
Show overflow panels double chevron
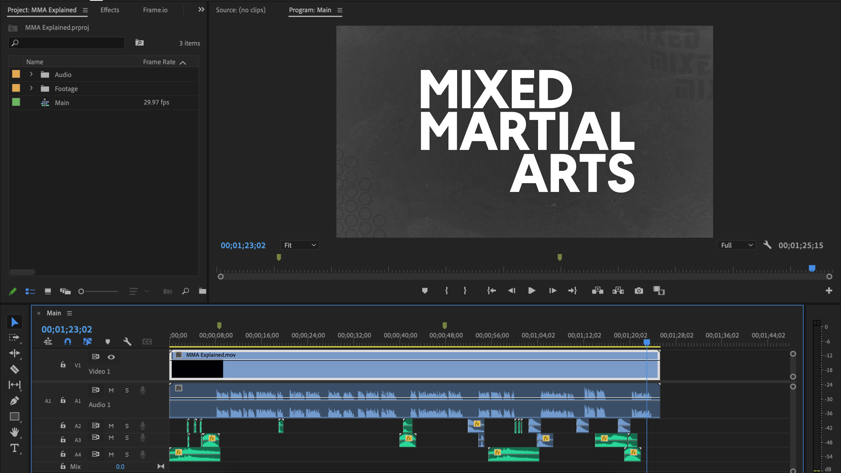point(201,9)
